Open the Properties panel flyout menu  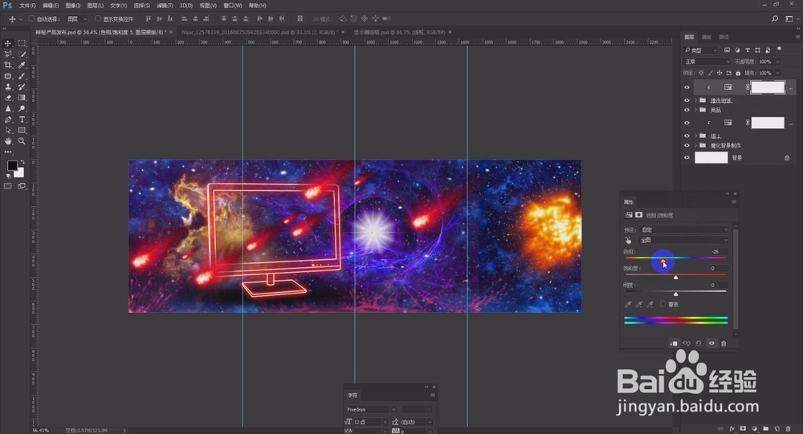tap(733, 202)
